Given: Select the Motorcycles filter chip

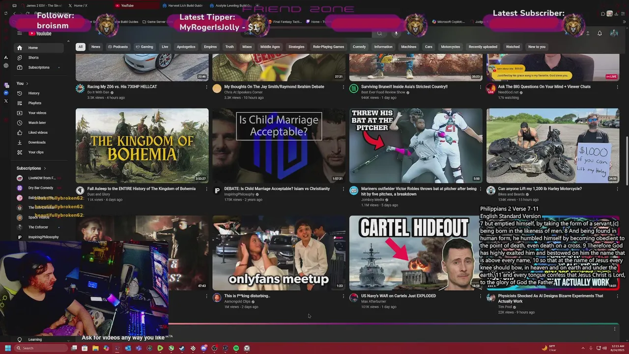Looking at the screenshot, I should click(x=450, y=47).
